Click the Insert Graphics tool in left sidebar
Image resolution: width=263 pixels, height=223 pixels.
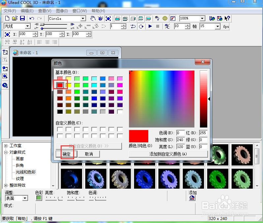[5, 69]
